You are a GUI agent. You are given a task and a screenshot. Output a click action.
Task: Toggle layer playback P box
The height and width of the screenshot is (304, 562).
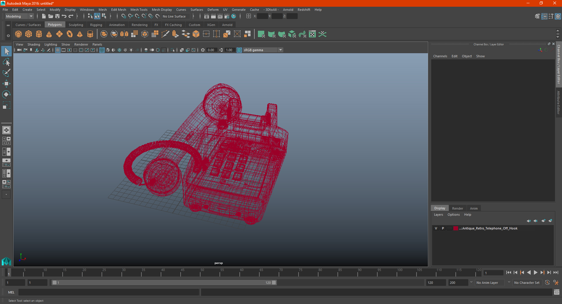pyautogui.click(x=443, y=228)
